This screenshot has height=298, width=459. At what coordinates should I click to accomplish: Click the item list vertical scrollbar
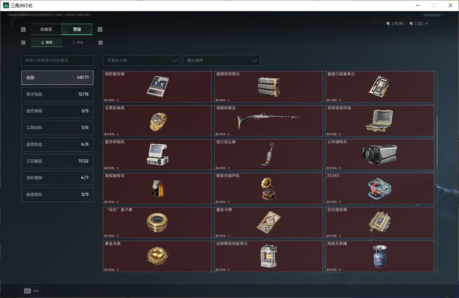click(x=437, y=141)
